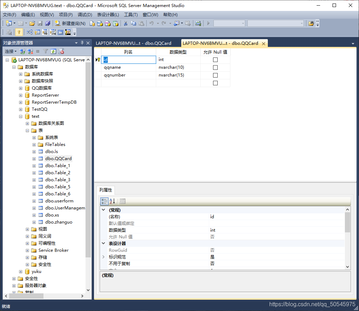The width and height of the screenshot is (359, 311).
Task: Click the Database Engine Query icon
Action: 92,23
